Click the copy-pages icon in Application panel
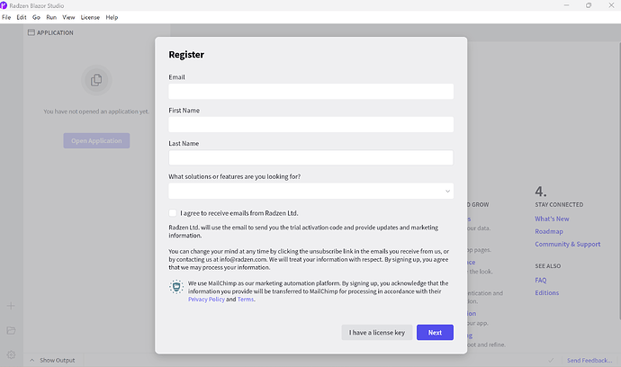 coord(95,81)
